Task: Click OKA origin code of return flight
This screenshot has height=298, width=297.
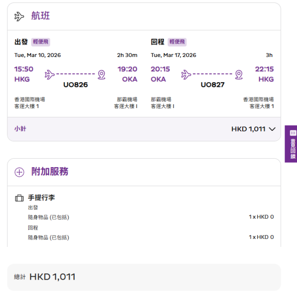Action: coord(158,79)
